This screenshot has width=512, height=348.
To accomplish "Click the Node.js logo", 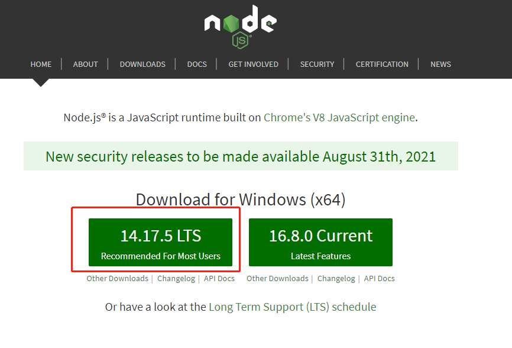I will click(240, 25).
